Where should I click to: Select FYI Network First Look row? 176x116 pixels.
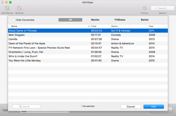88,48
